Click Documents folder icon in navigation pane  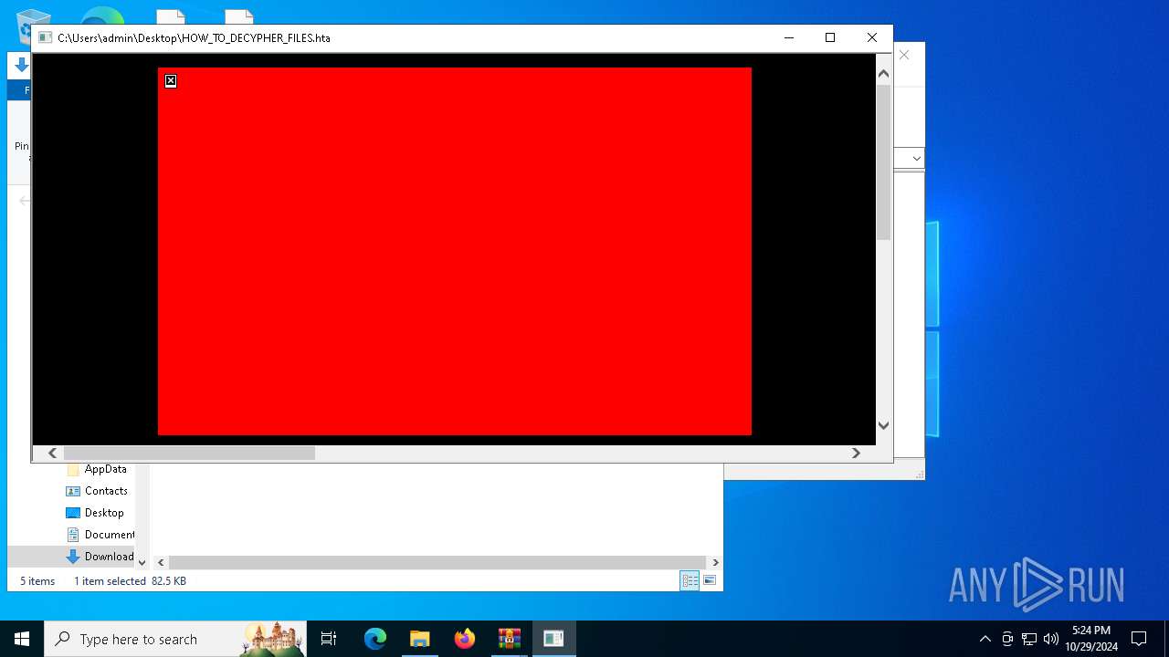(x=73, y=535)
